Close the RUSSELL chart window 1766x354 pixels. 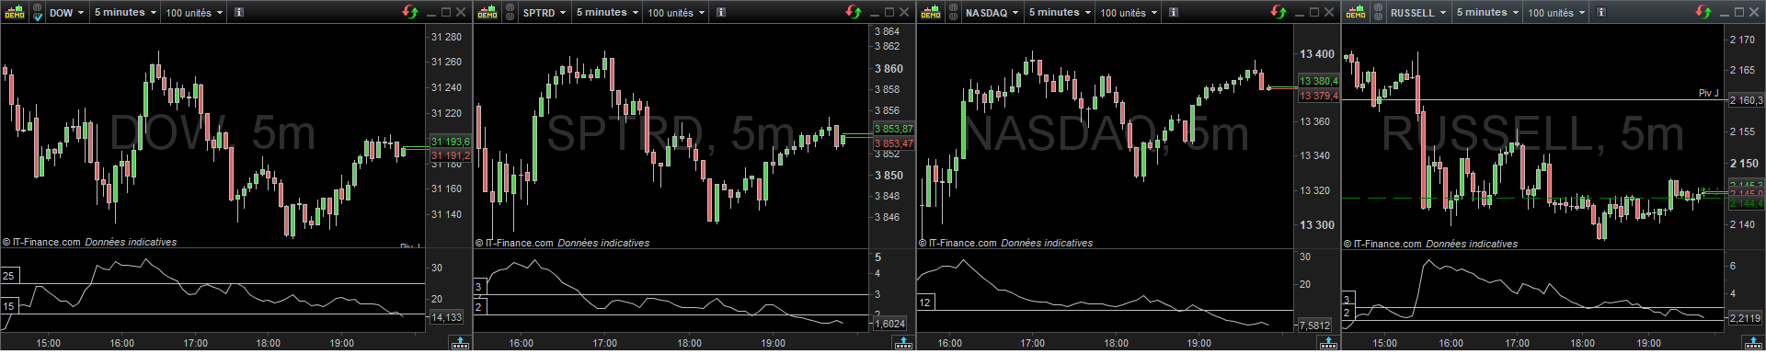tap(1754, 12)
